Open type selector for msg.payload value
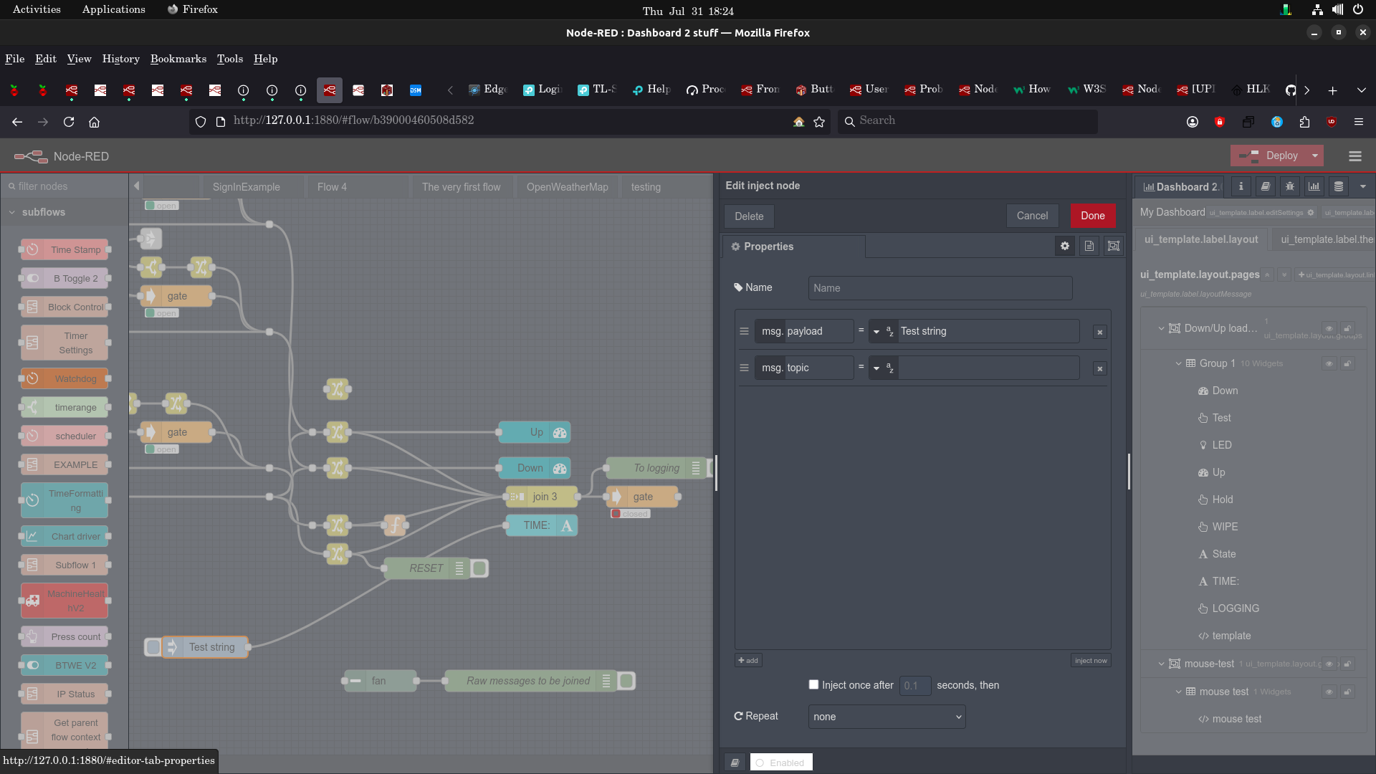 tap(882, 331)
